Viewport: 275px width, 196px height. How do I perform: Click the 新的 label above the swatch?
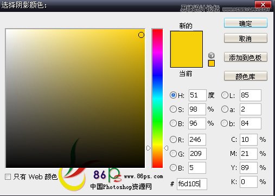[186, 25]
